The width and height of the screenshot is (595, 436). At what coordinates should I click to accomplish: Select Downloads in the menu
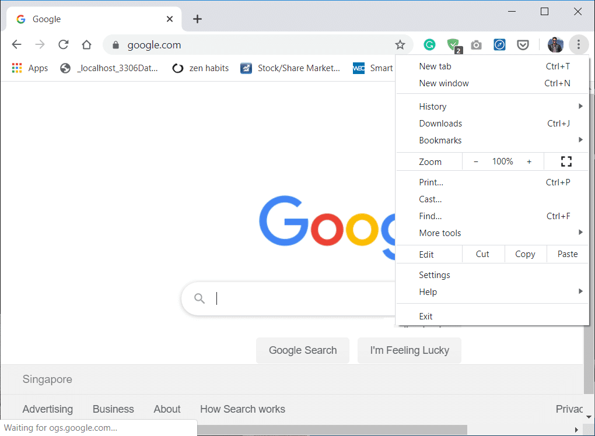440,123
